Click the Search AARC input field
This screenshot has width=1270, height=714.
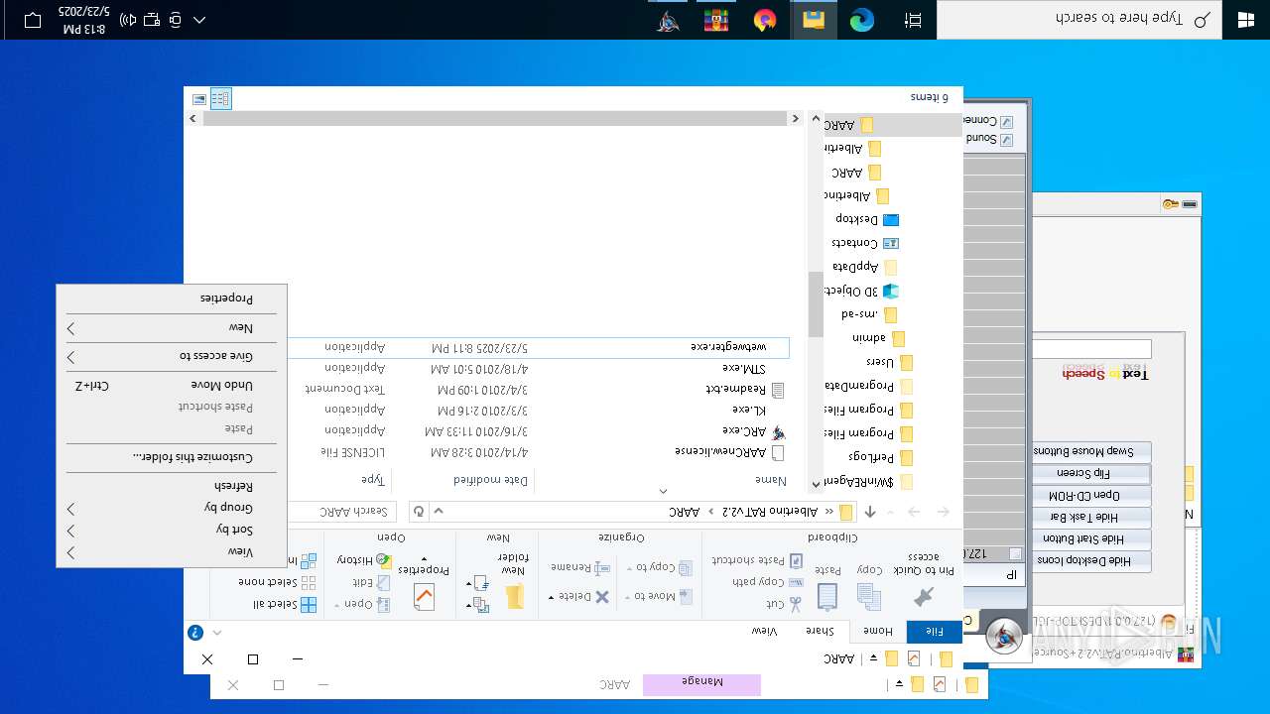pos(341,512)
